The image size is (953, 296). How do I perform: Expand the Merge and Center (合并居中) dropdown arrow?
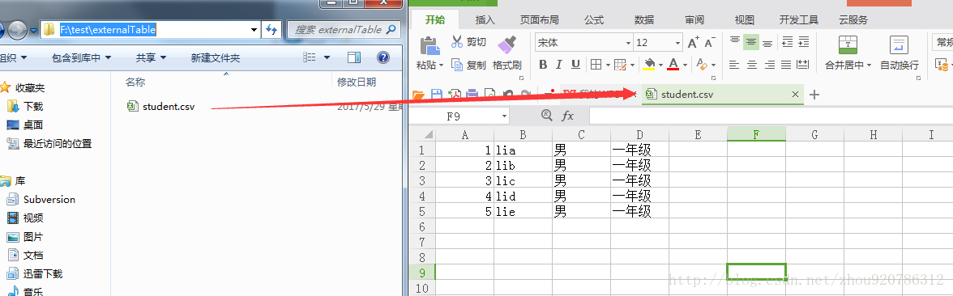pyautogui.click(x=869, y=65)
